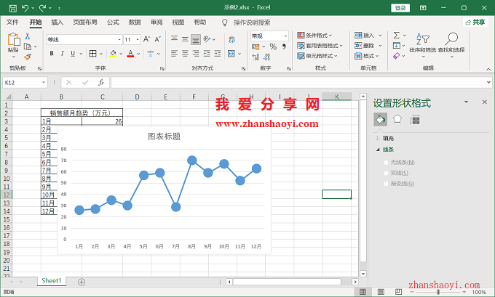The width and height of the screenshot is (495, 297).
Task: Click the Format Painter brush icon
Action: pyautogui.click(x=28, y=57)
